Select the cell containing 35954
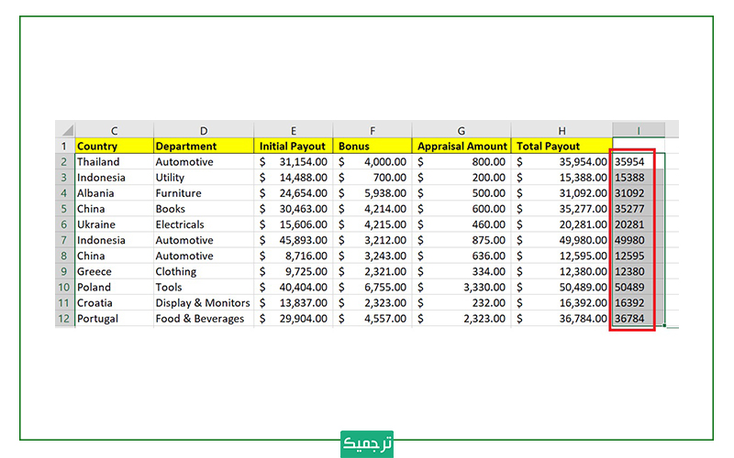Viewport: 734px width, 458px height. (x=633, y=162)
